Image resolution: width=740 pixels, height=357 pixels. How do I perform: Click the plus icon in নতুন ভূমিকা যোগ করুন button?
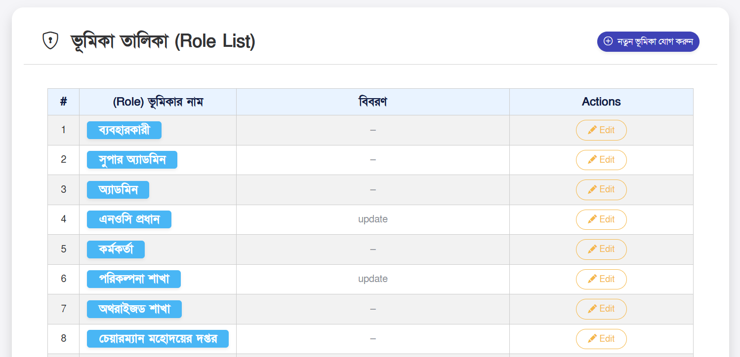(x=609, y=42)
